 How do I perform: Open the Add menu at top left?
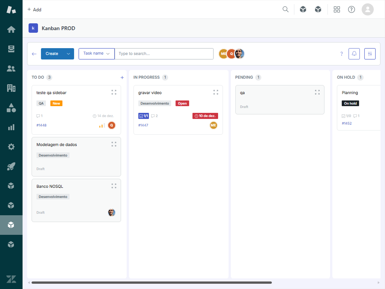click(x=34, y=9)
